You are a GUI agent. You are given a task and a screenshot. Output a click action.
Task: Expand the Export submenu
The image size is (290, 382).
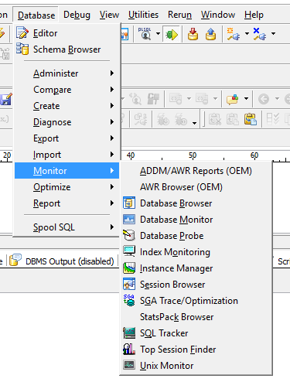pos(67,138)
